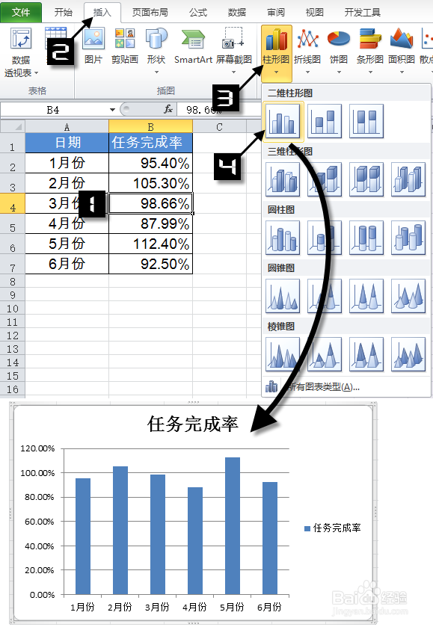This screenshot has height=627, width=433.
Task: Choose 100% stacked pyramid chart
Action: [x=366, y=355]
